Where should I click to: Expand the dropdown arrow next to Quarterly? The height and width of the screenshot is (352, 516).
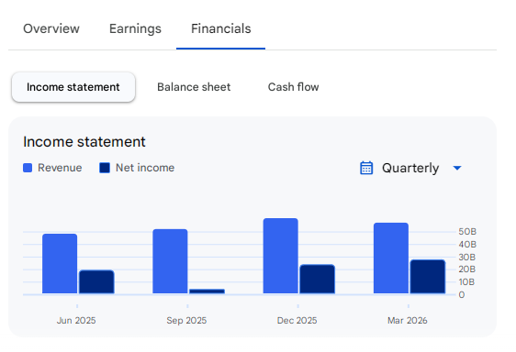(457, 168)
